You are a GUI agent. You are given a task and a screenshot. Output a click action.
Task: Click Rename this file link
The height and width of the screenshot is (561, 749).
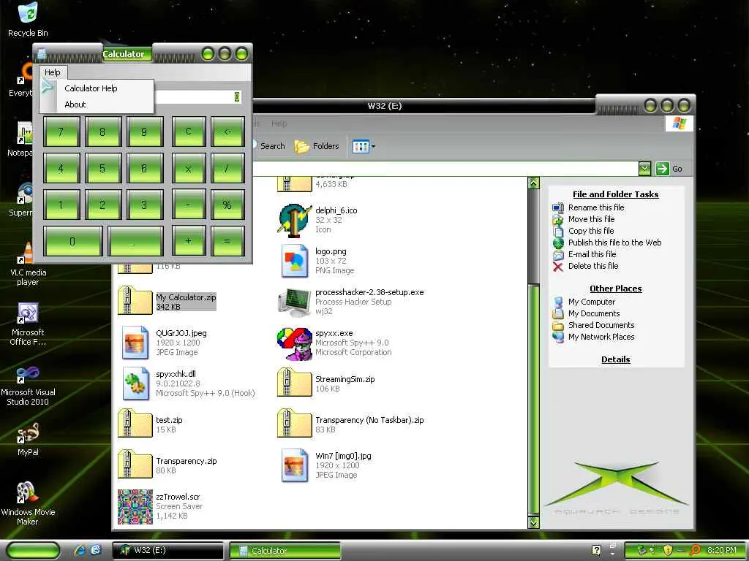pyautogui.click(x=595, y=207)
